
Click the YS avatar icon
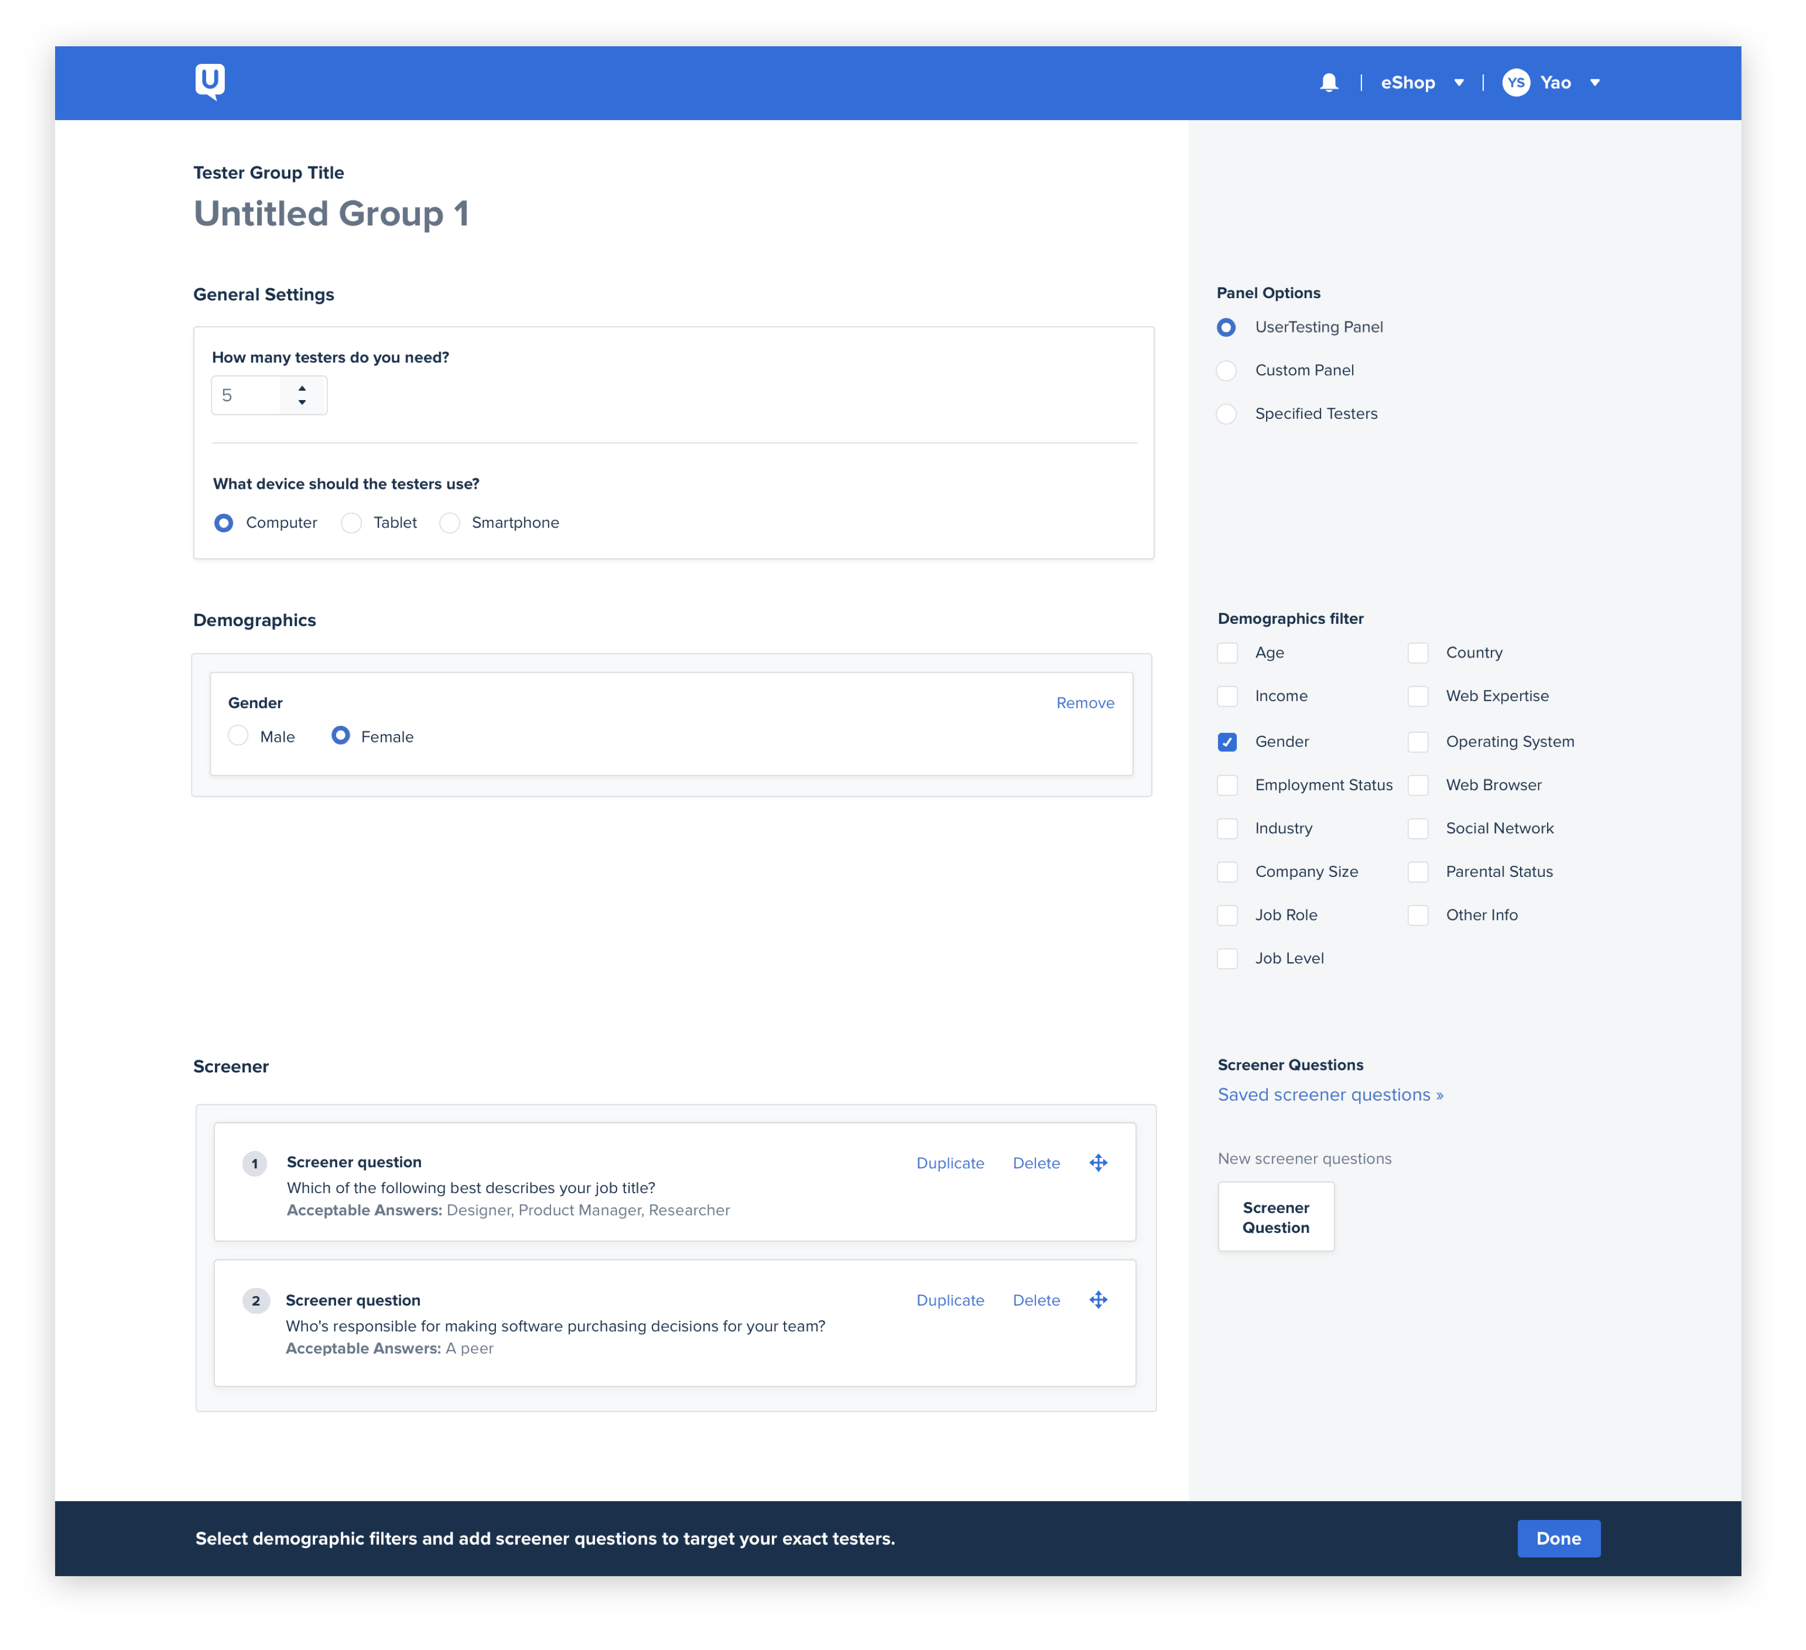1516,83
